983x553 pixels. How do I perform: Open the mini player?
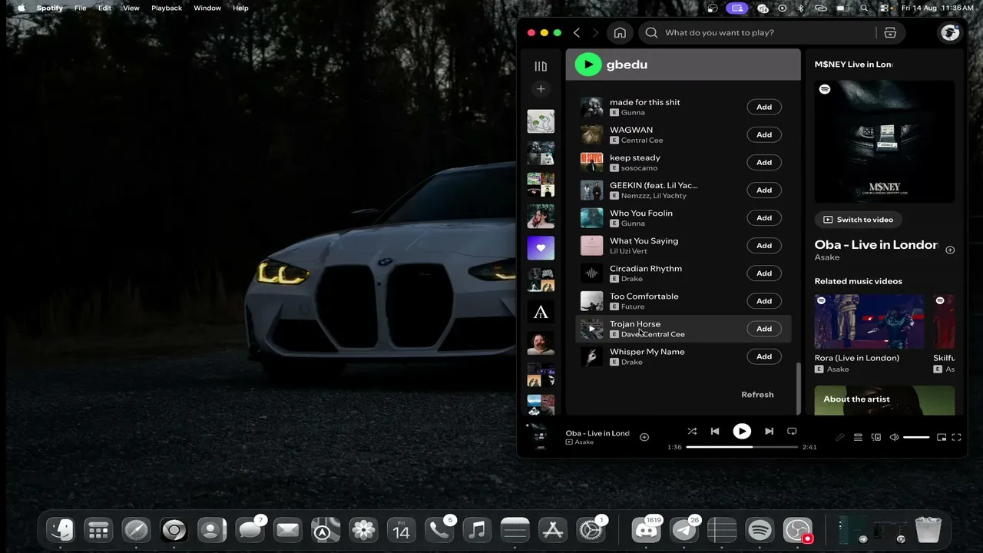942,438
